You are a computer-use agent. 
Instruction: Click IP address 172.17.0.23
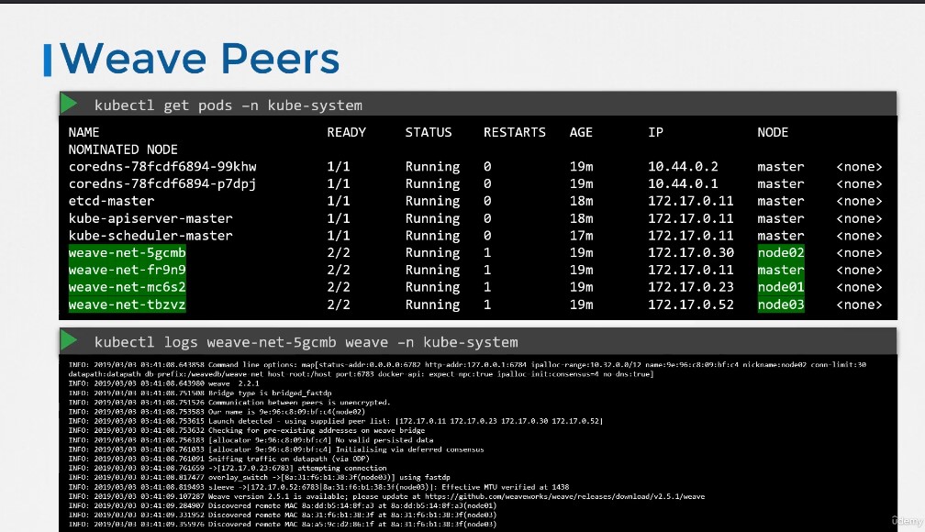point(691,287)
